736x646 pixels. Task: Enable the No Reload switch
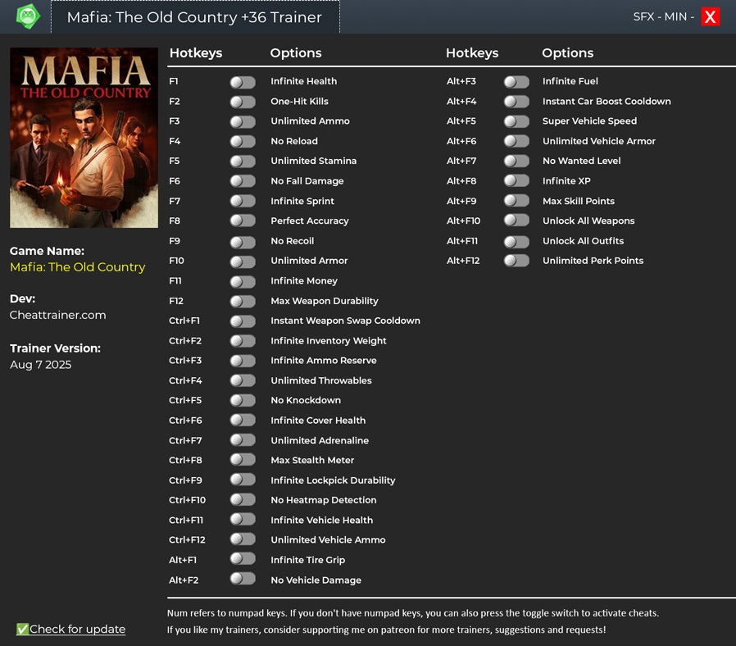pyautogui.click(x=243, y=141)
